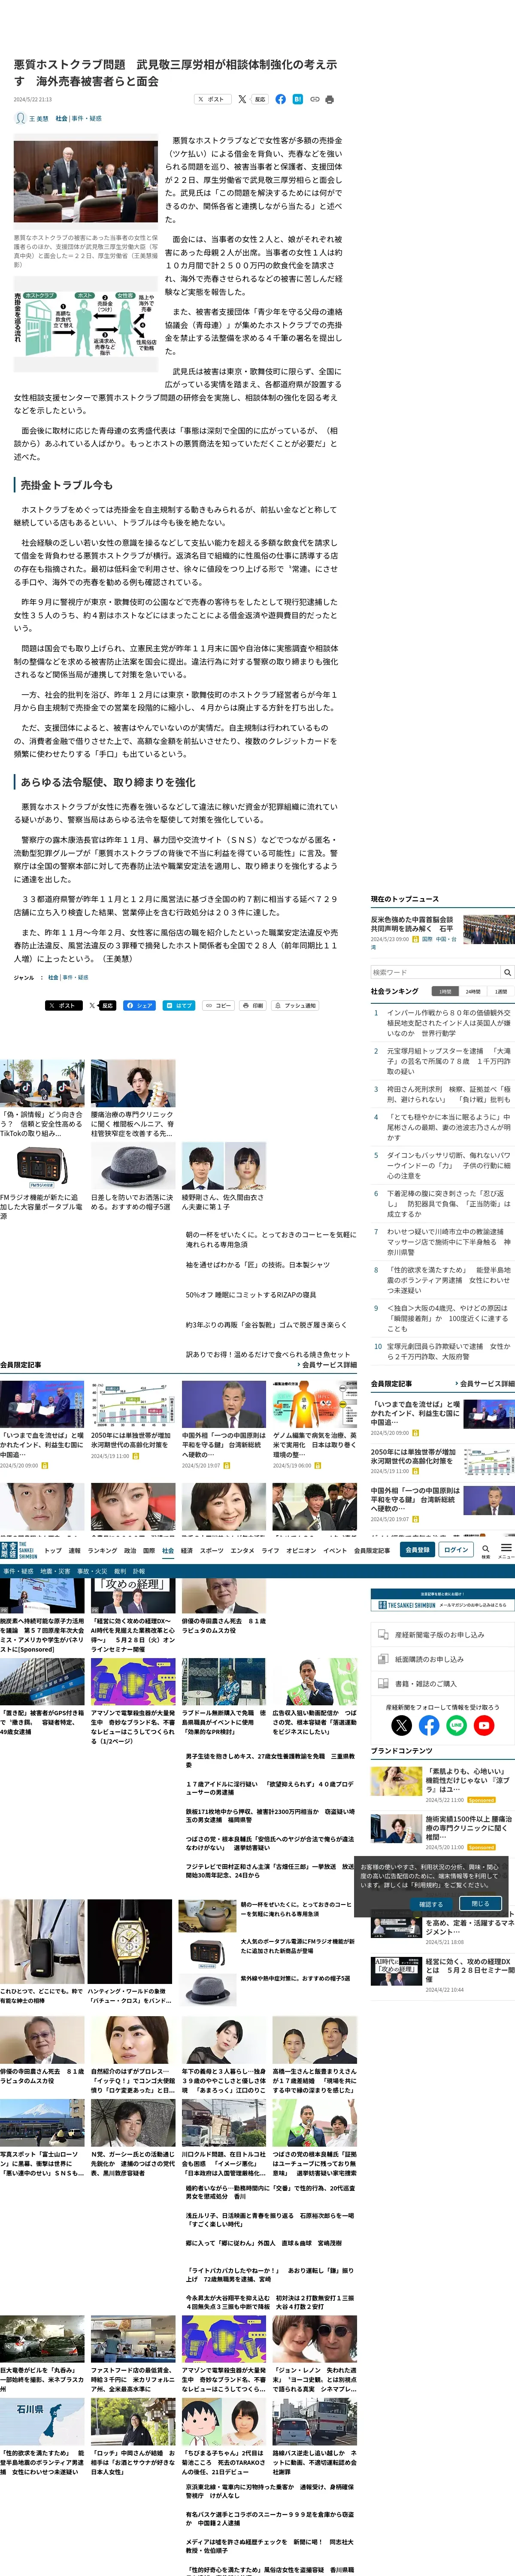Open 事件・疑惑 category link beside author
Screen dimensions: 515x2576
tap(87, 118)
